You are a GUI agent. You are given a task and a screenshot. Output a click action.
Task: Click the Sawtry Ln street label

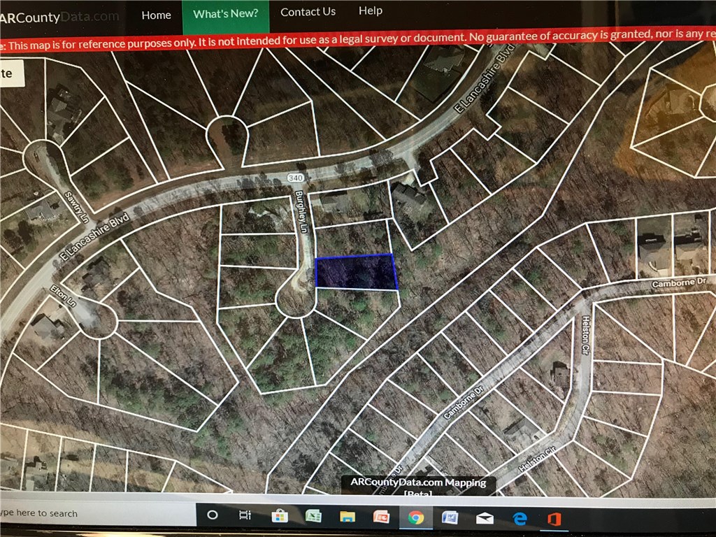click(76, 207)
